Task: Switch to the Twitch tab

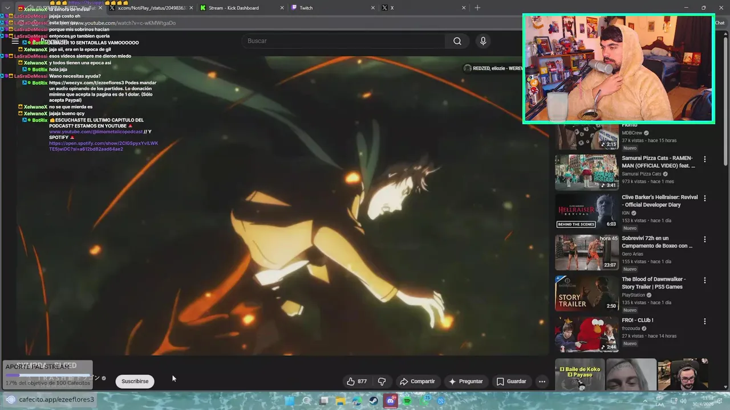Action: coord(333,8)
